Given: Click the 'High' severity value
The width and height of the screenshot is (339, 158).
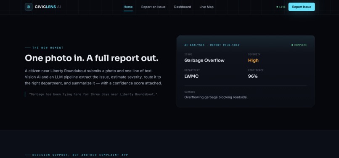Looking at the screenshot, I should click(253, 61).
